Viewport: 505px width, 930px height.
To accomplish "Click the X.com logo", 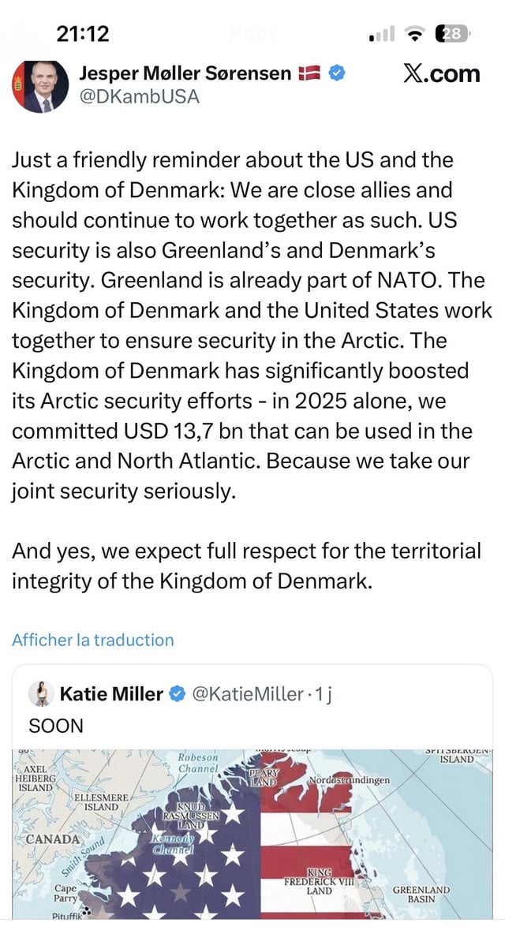I will (x=440, y=74).
